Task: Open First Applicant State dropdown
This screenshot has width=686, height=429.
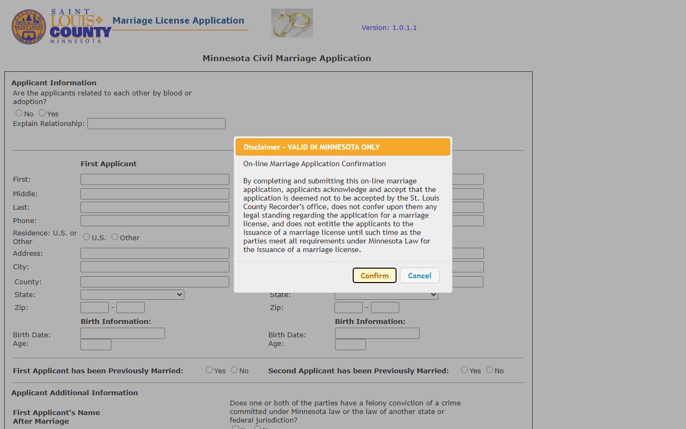Action: pos(132,295)
